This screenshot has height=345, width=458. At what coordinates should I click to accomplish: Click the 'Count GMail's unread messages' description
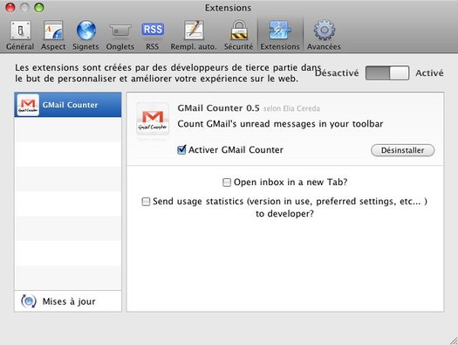(x=280, y=124)
